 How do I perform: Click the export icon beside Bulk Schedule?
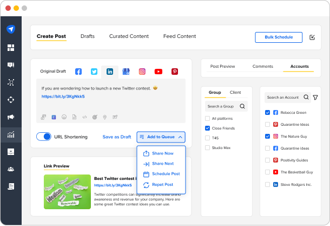pos(312,37)
